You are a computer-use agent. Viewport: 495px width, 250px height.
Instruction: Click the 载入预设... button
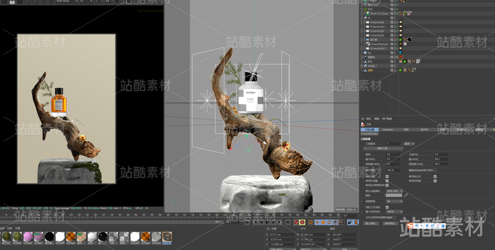[x=371, y=223]
